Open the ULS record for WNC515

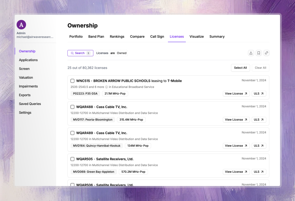259,93
